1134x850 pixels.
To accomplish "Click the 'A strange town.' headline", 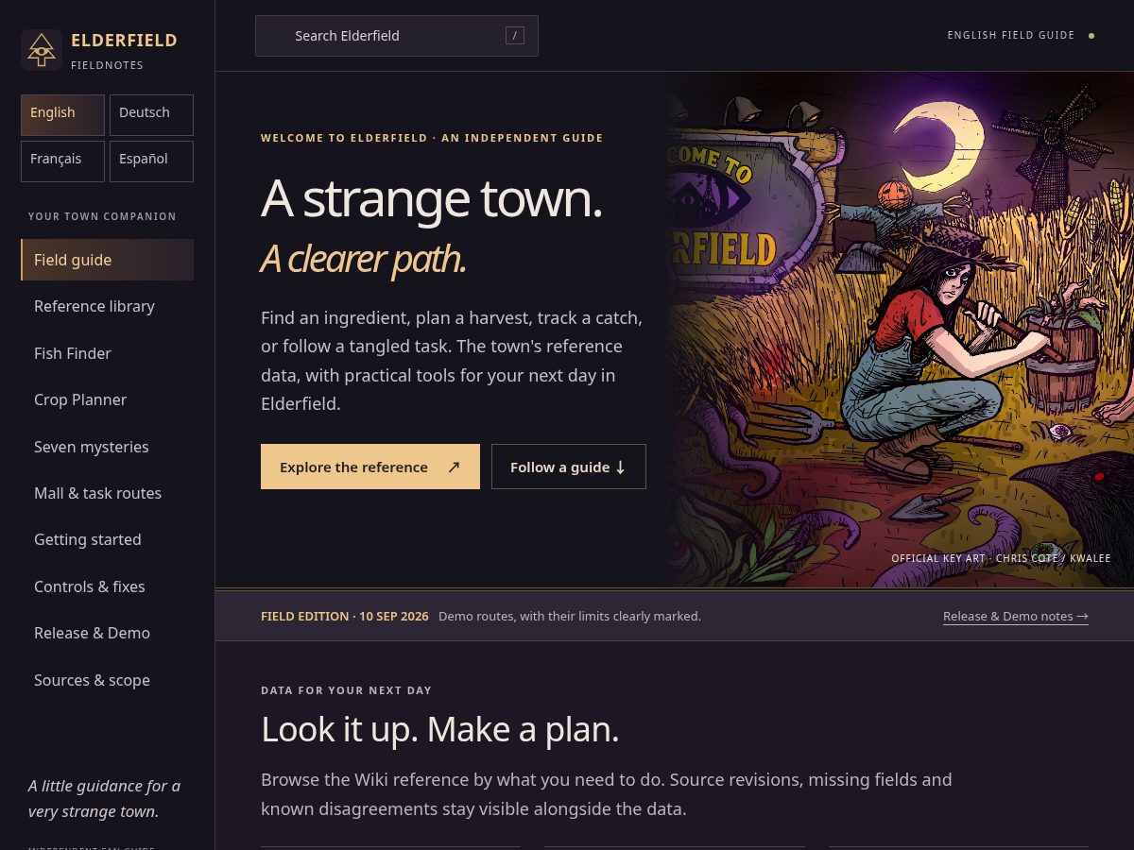I will (x=431, y=198).
